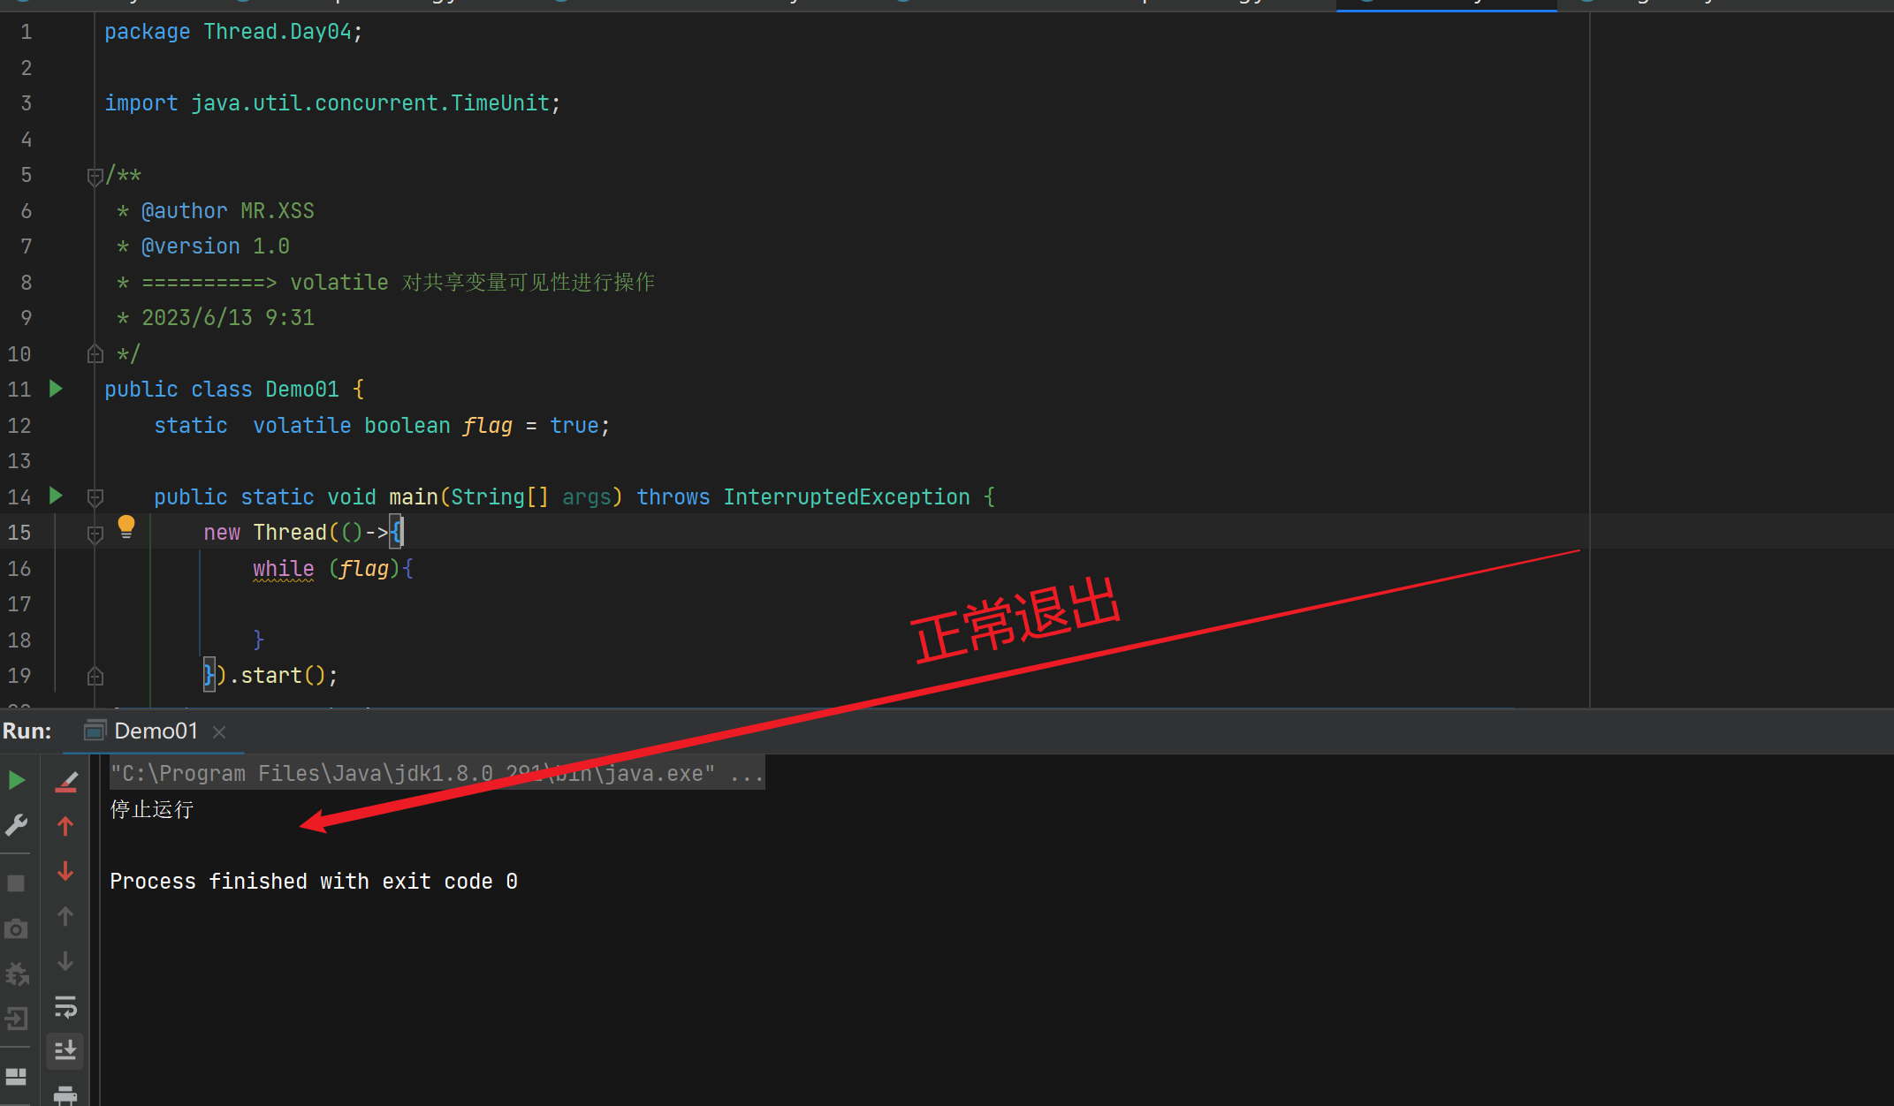Toggle Soft-Wrap for console output
Viewport: 1894px width, 1106px height.
65,1006
